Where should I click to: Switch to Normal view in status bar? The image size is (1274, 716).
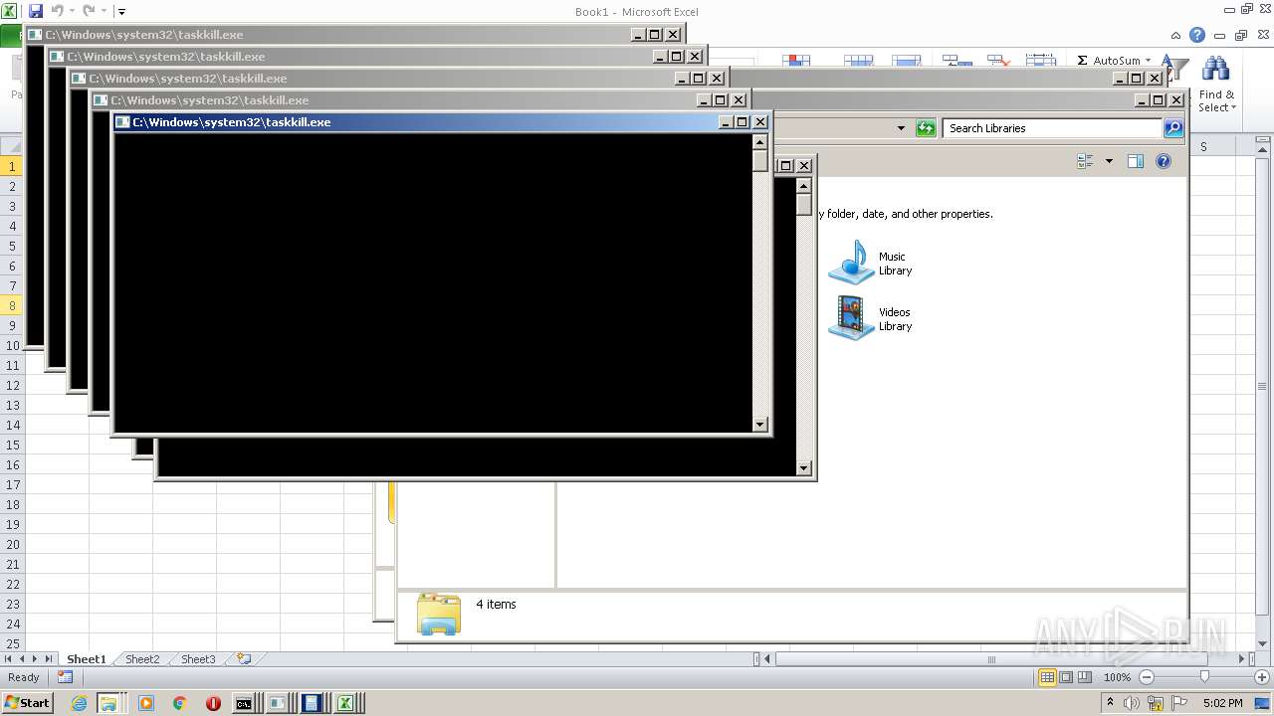coord(1047,677)
